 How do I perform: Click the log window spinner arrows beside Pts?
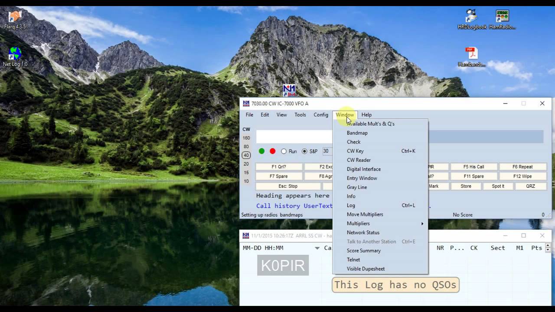[x=548, y=248]
